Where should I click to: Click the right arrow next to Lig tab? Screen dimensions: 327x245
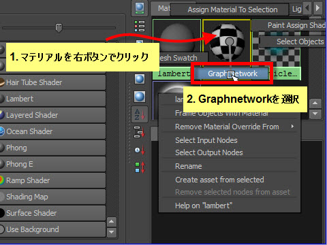pyautogui.click(x=318, y=8)
